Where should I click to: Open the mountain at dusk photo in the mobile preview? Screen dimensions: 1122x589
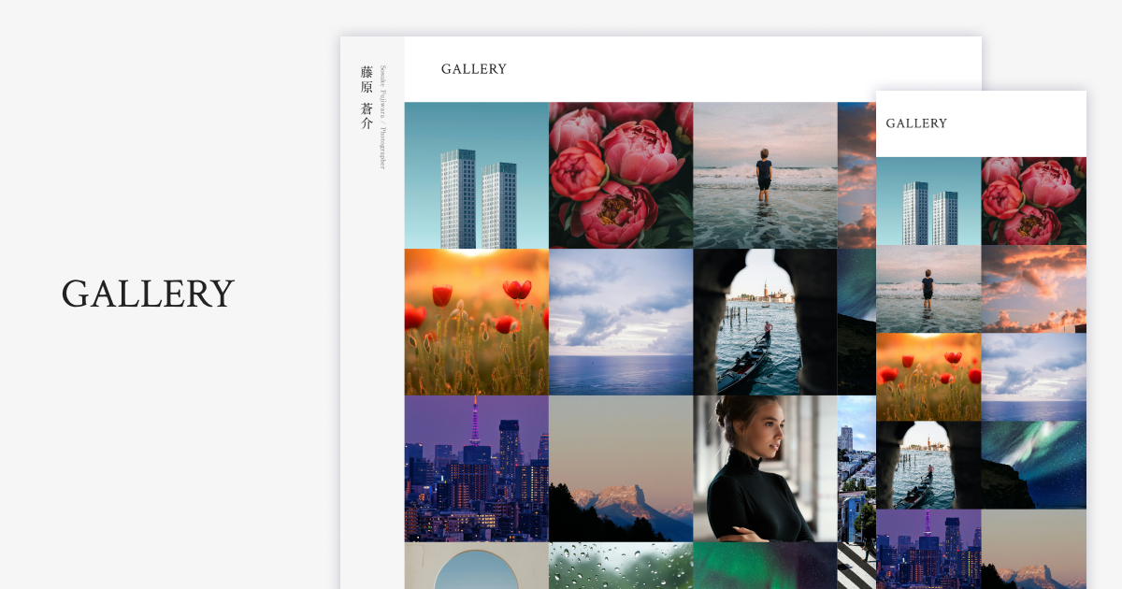click(x=1034, y=549)
